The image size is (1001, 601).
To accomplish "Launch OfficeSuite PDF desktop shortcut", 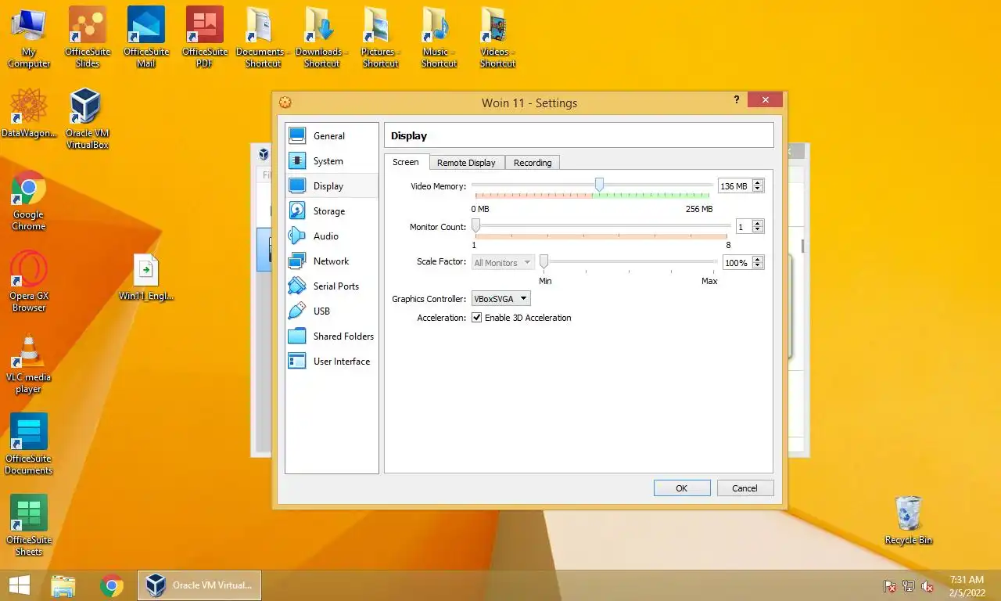I will click(205, 38).
